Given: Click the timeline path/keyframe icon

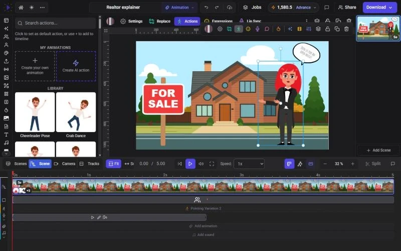Looking at the screenshot, I should coord(300,164).
